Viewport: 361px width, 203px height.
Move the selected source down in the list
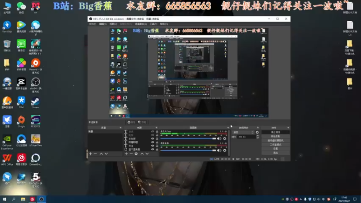pos(147,154)
